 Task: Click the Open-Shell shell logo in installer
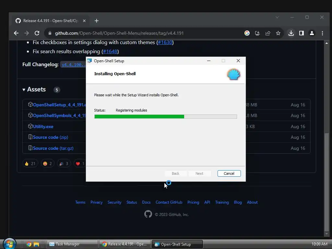pos(233,74)
